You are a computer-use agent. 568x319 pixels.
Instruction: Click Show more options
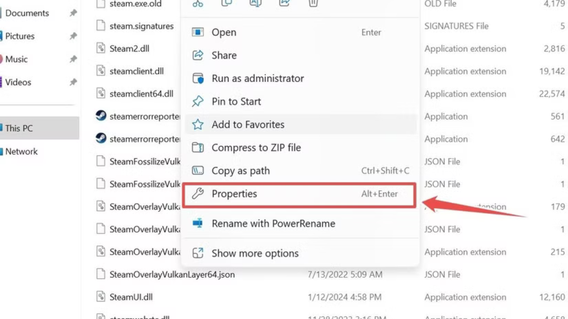pos(255,253)
